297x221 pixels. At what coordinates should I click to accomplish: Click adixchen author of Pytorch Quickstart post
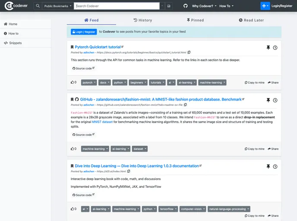(89, 53)
